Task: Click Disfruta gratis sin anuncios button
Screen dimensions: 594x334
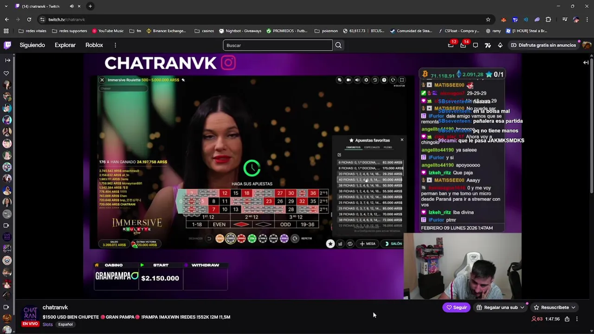Action: click(x=543, y=45)
